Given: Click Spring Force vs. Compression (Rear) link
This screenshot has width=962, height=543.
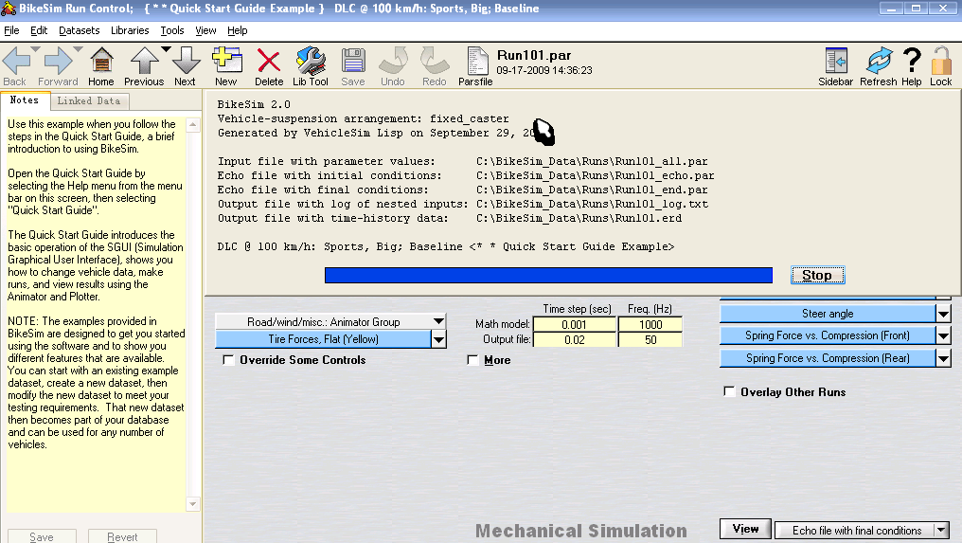Looking at the screenshot, I should 828,358.
